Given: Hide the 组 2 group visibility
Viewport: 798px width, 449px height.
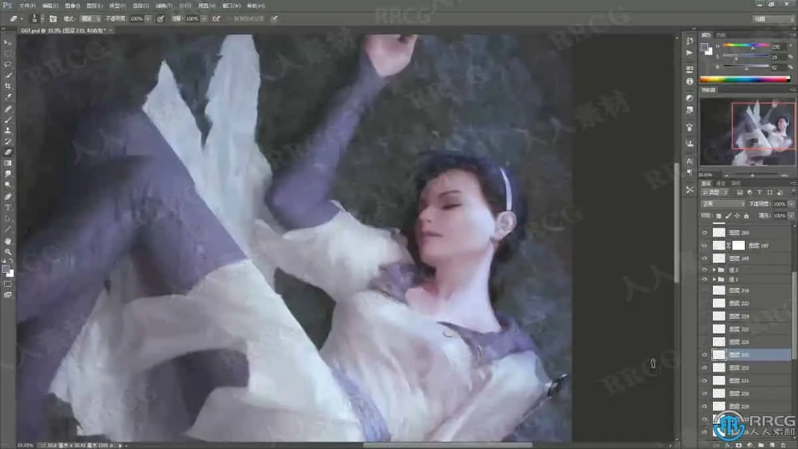Looking at the screenshot, I should click(704, 270).
